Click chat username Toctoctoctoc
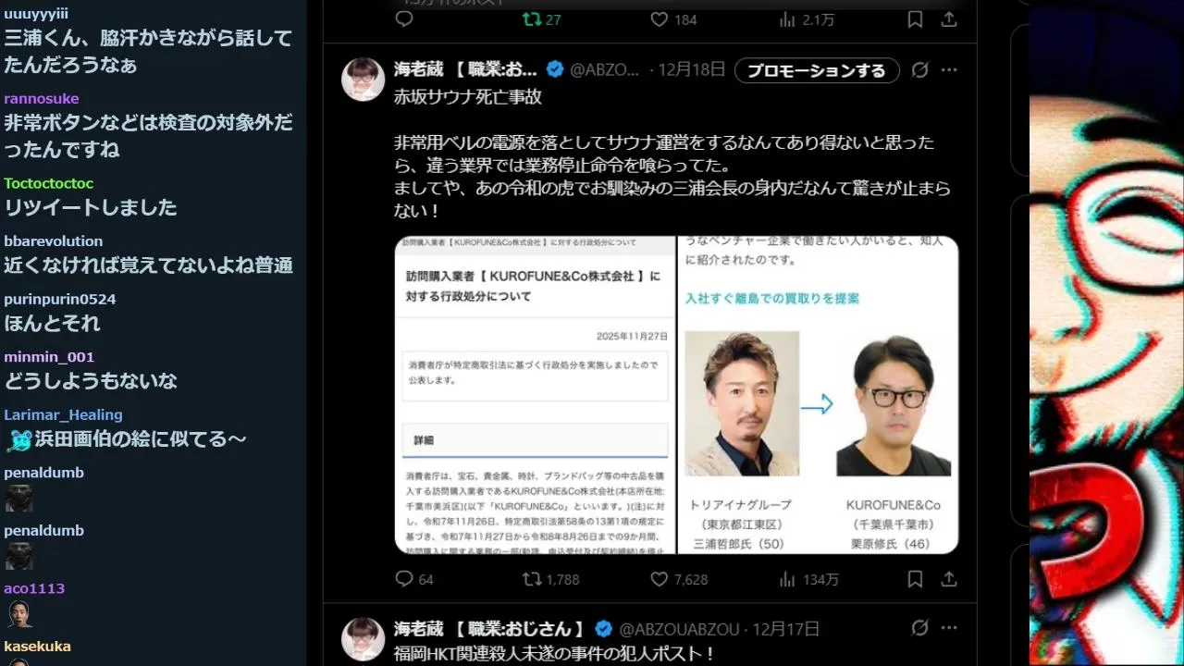Image resolution: width=1184 pixels, height=666 pixels. pyautogui.click(x=49, y=183)
